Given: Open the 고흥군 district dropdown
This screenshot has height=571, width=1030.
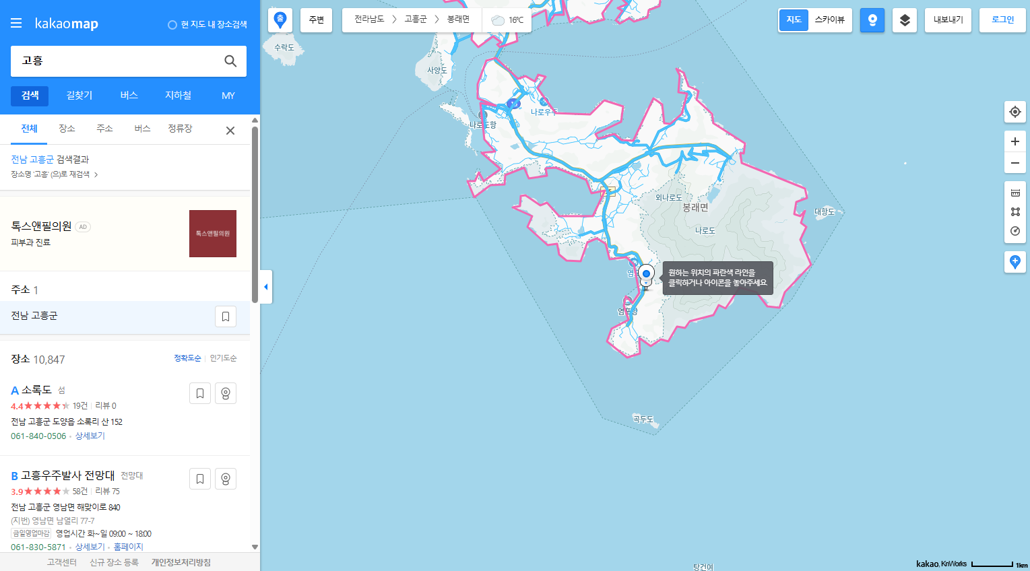Looking at the screenshot, I should click(x=416, y=20).
